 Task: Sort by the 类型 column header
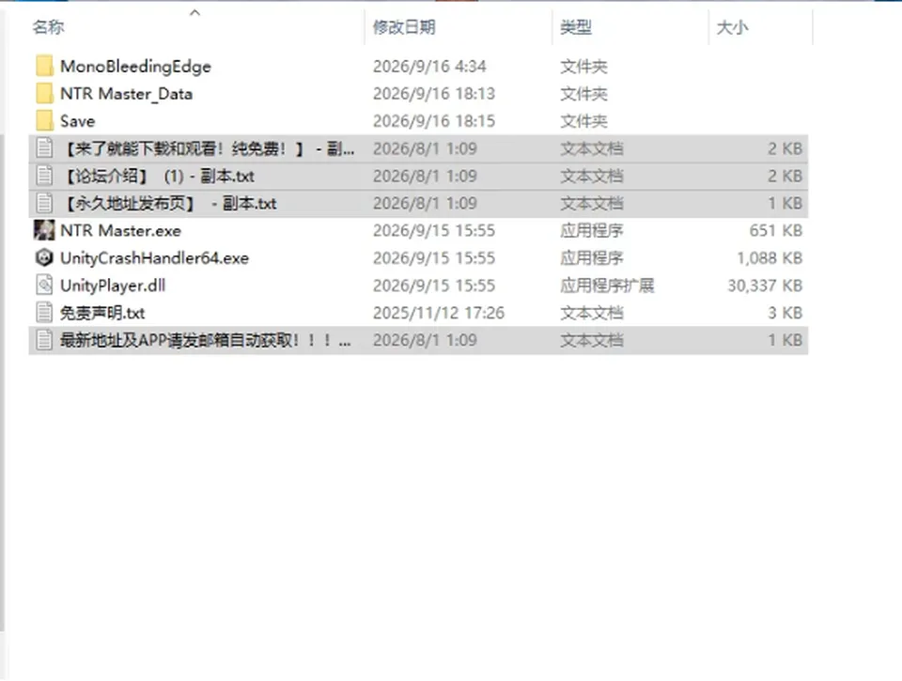(576, 27)
